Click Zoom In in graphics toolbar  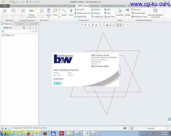tap(85, 25)
